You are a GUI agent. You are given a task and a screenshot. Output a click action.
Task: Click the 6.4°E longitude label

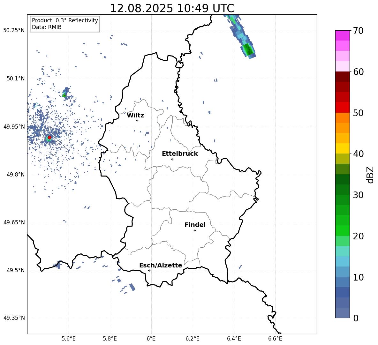(x=234, y=339)
